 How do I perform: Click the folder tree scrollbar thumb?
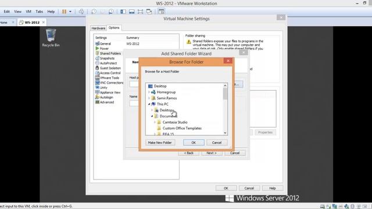tap(225, 93)
